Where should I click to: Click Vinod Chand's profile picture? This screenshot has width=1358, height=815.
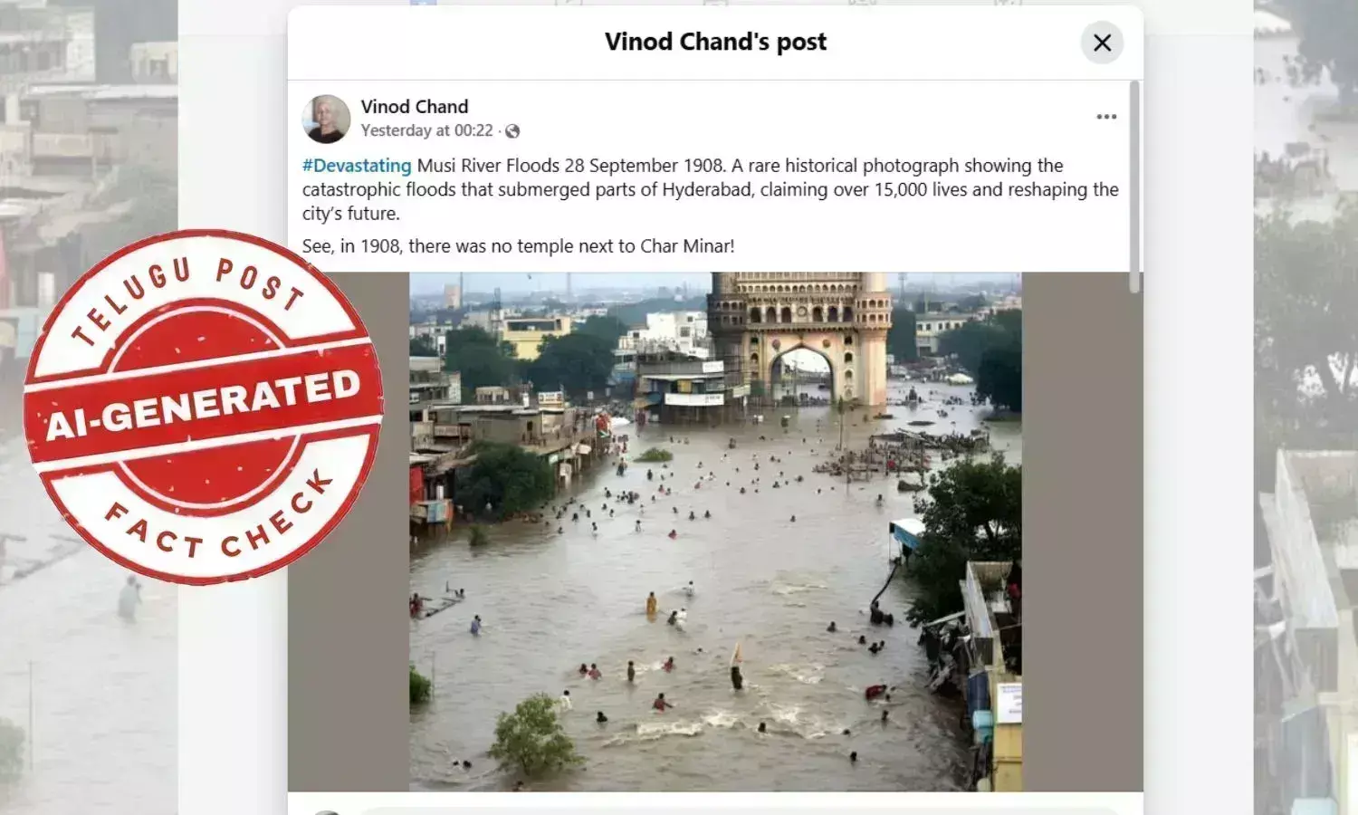click(326, 118)
